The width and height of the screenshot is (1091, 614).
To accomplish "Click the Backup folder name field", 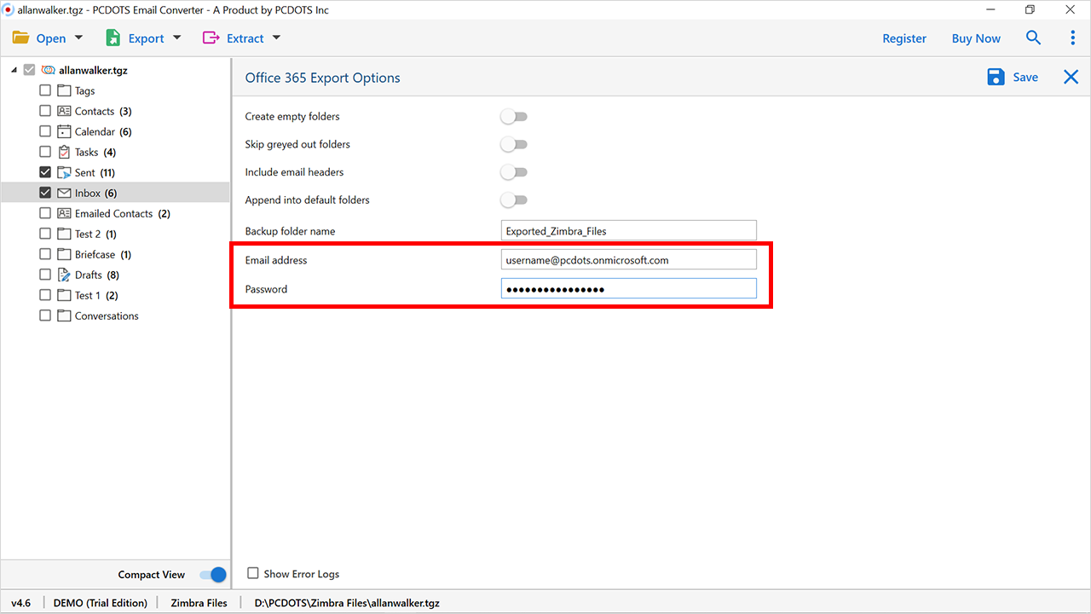I will click(x=629, y=230).
